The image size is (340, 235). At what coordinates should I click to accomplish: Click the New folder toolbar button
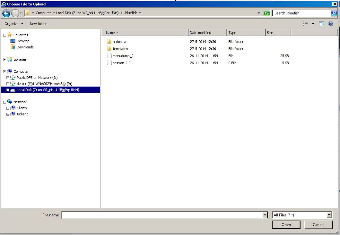(x=38, y=24)
